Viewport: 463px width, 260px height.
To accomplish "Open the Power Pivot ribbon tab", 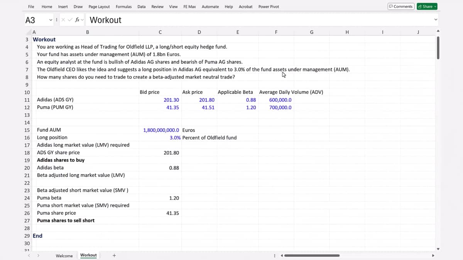I will (269, 7).
